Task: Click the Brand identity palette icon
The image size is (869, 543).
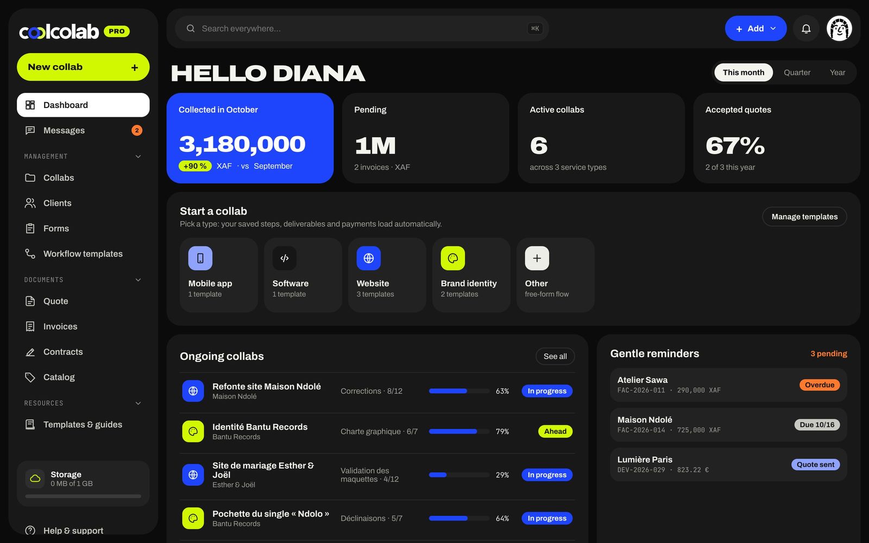Action: (453, 258)
